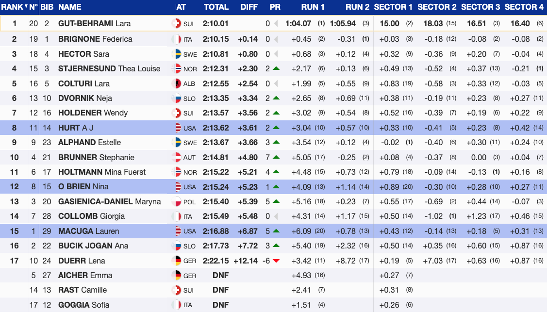
Task: Open the athlete name O BRIEN Nina
Action: pyautogui.click(x=83, y=186)
